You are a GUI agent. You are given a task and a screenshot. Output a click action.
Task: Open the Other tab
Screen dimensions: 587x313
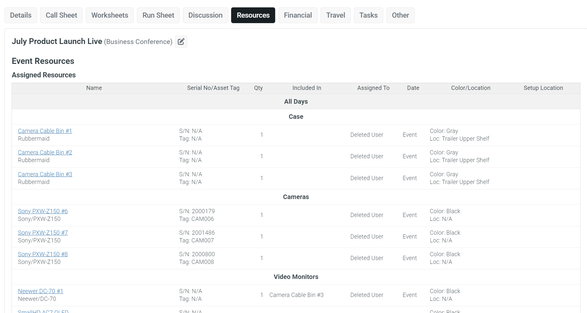pos(400,15)
